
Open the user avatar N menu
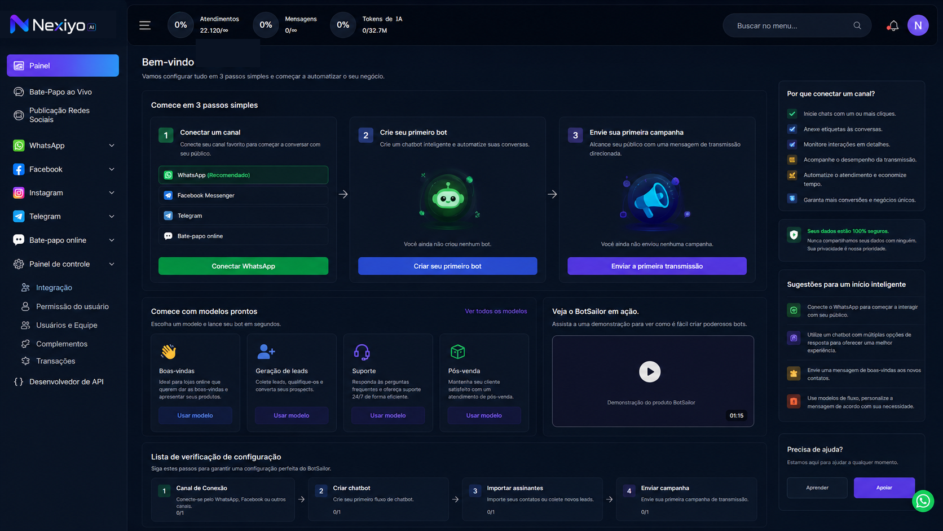coord(918,25)
